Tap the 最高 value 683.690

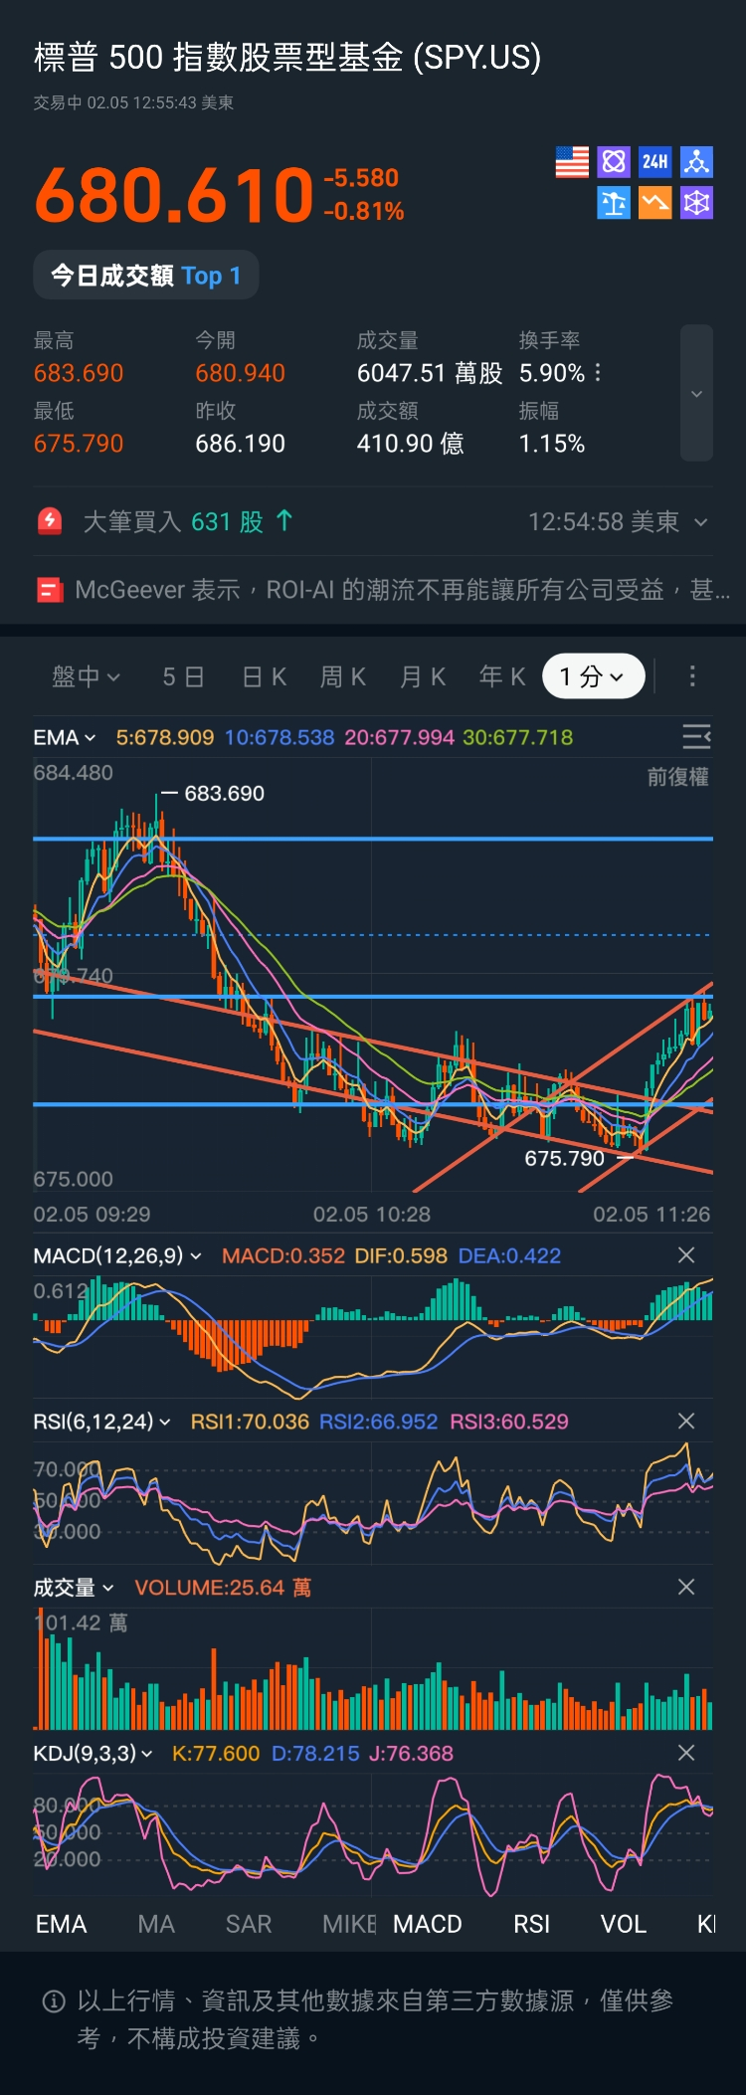[x=79, y=373]
